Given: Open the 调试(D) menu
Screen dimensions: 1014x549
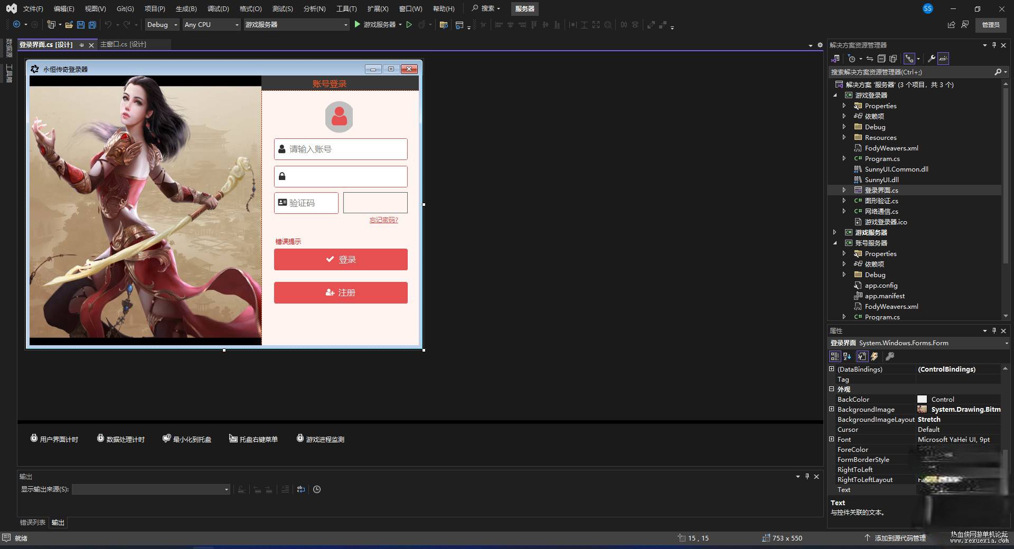Looking at the screenshot, I should click(x=218, y=8).
